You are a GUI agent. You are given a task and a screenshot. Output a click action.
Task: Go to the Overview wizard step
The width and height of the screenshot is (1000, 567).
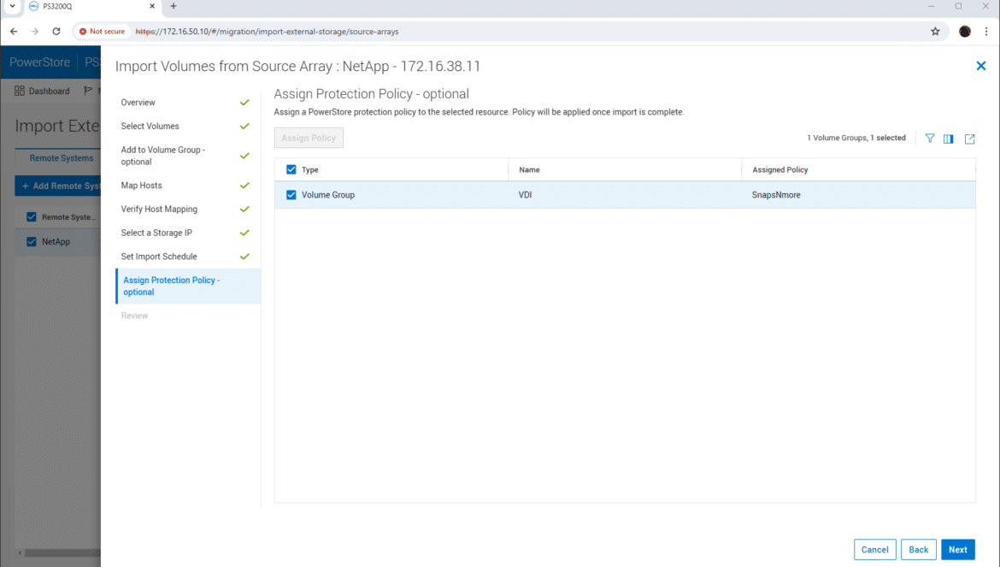pos(138,103)
